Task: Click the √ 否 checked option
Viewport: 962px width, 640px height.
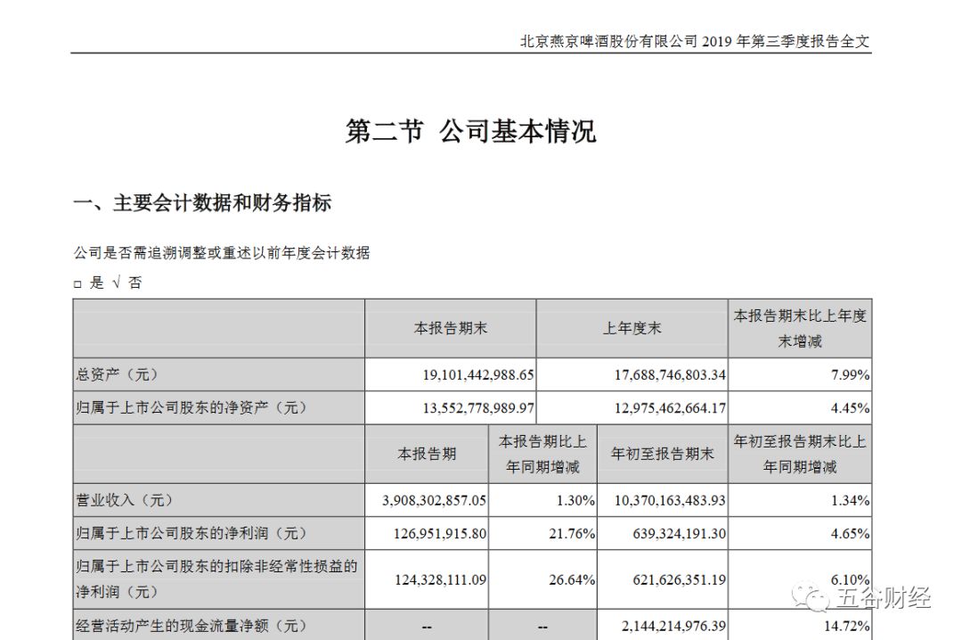Action: [x=127, y=283]
